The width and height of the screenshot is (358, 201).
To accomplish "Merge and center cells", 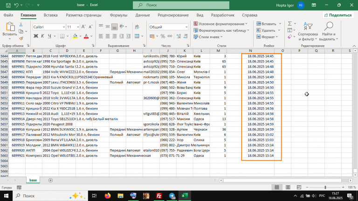I will pos(137,36).
